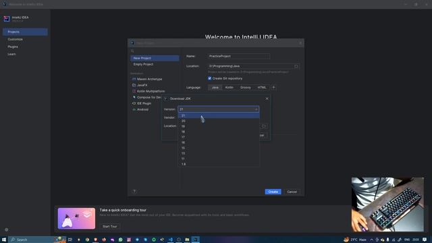
Task: Open File Explorer from taskbar
Action: coord(187,240)
